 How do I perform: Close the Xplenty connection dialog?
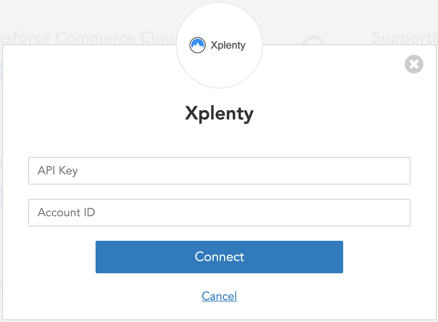click(414, 64)
